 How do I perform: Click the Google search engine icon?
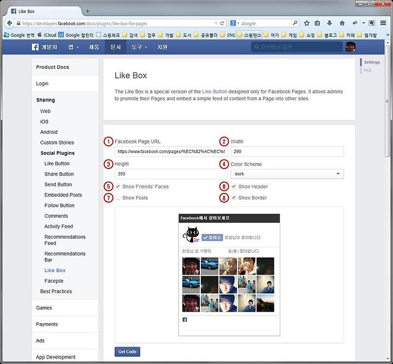click(x=233, y=23)
